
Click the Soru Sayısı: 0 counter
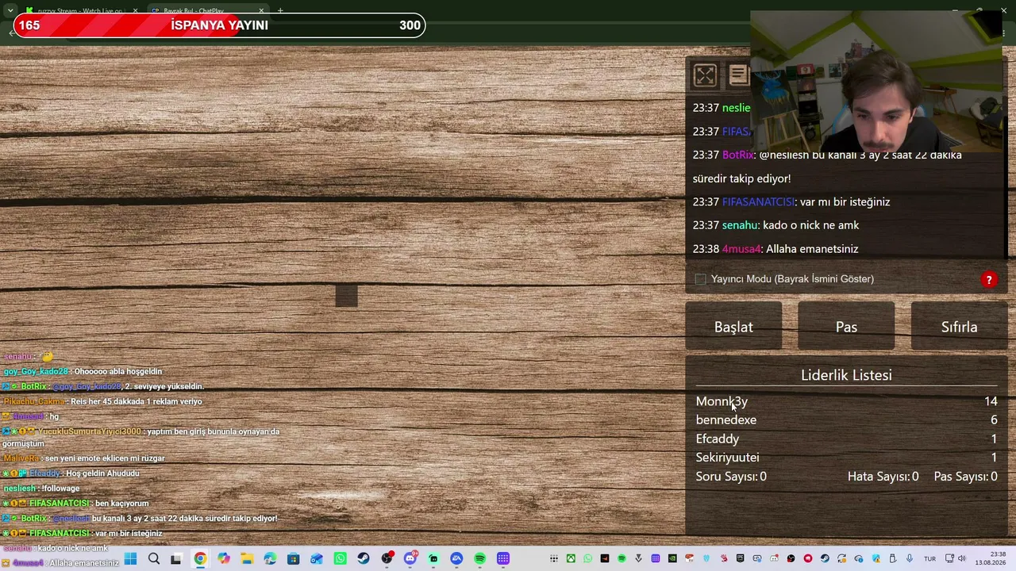[x=731, y=477]
